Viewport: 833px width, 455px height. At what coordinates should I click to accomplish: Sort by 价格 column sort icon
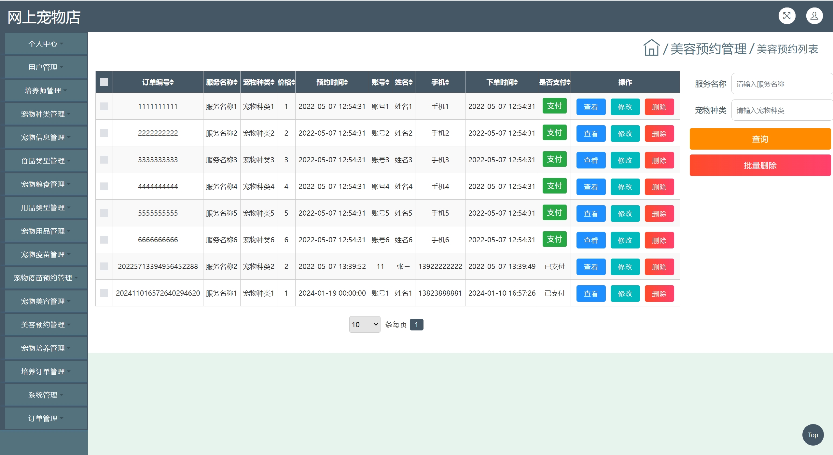point(293,82)
